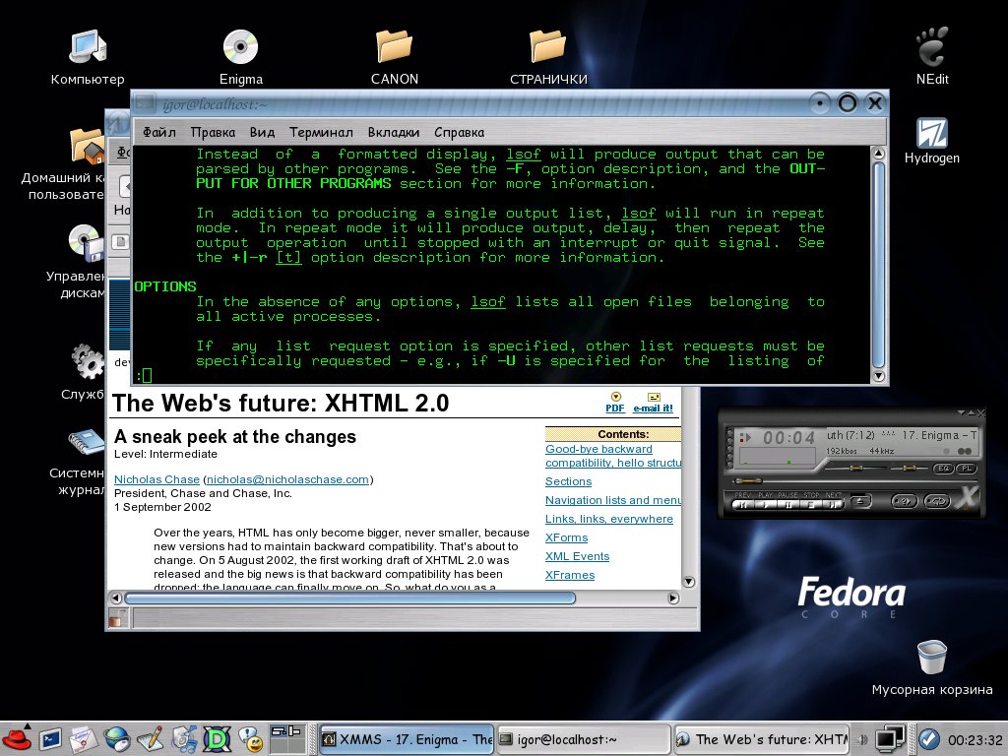Open the Вкладки menu in terminal

394,132
